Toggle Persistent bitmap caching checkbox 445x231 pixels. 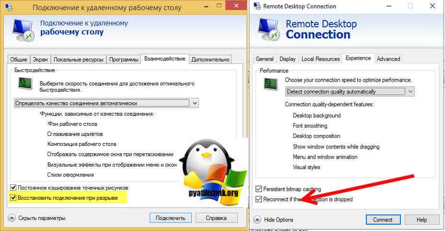(259, 189)
